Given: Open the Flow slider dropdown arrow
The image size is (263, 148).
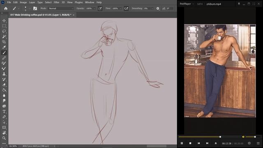Looking at the screenshot, I should (x=120, y=8).
